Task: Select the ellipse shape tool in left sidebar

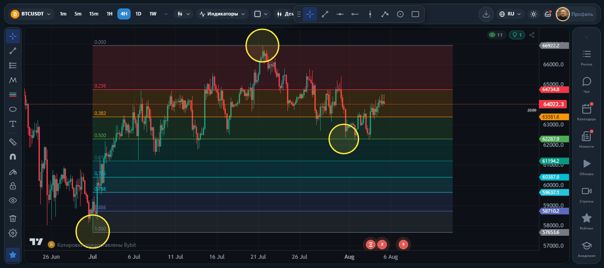Action: click(x=13, y=109)
